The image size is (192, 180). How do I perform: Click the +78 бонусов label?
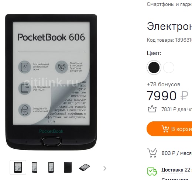pos(164,84)
